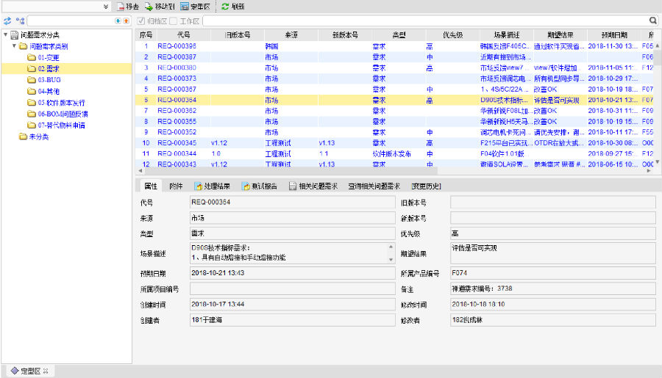This screenshot has width=662, height=378.
Task: Toggle the 归档区 checkbox
Action: tap(141, 21)
